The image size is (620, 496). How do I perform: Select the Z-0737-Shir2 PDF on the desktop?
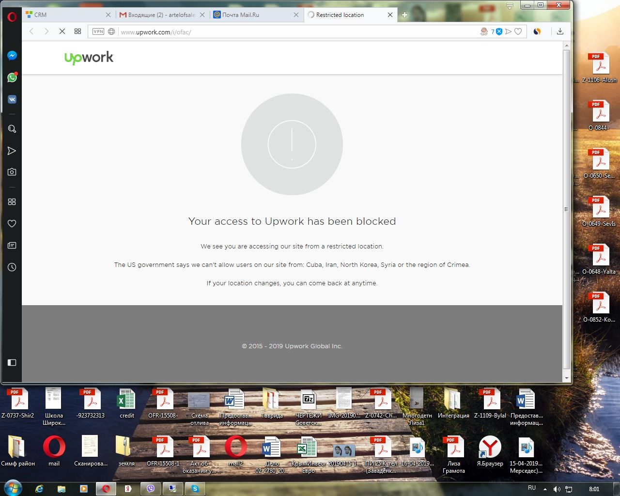(18, 403)
